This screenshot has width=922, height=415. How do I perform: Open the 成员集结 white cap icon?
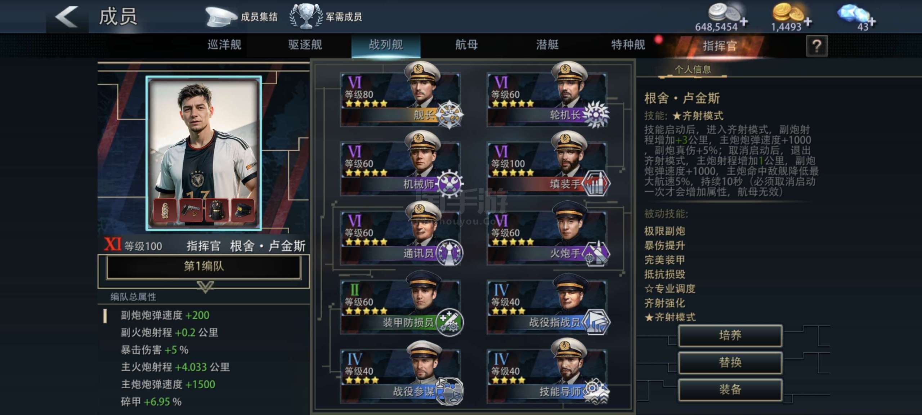tap(221, 17)
